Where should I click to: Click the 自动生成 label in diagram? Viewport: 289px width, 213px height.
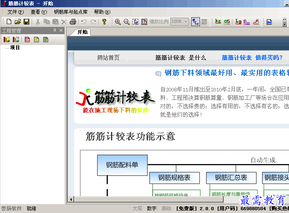[263, 160]
